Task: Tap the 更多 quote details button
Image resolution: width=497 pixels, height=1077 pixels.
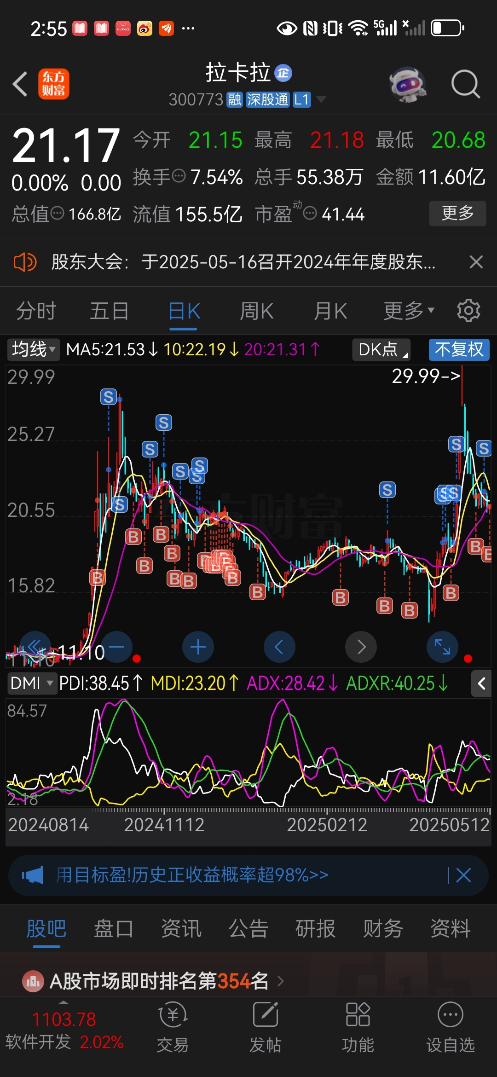Action: [x=457, y=213]
